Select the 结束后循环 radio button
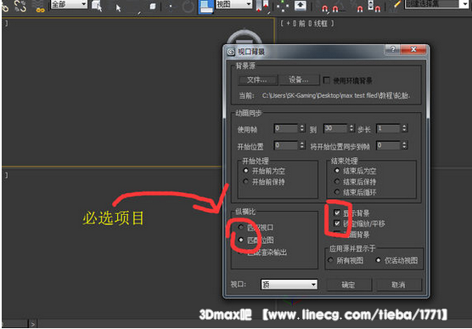 point(337,192)
